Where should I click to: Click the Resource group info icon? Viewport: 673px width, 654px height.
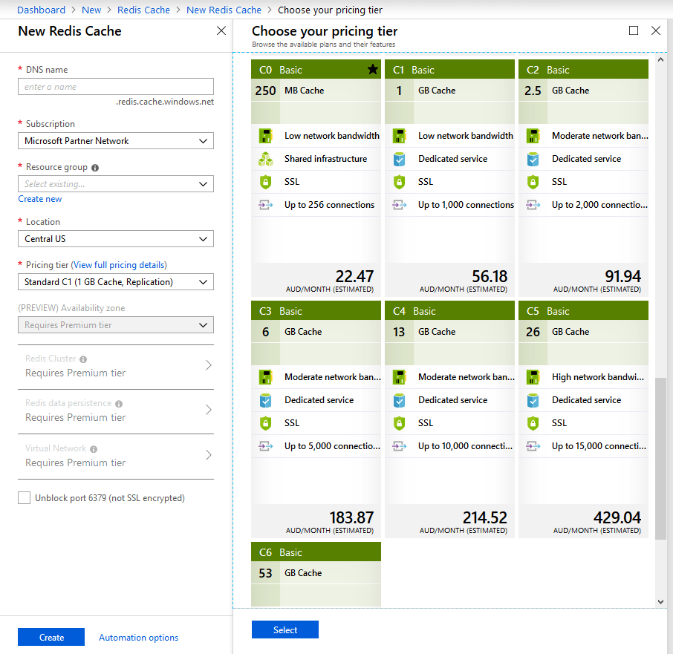coord(95,168)
